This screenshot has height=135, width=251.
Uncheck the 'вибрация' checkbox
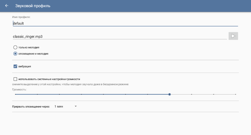click(x=15, y=66)
